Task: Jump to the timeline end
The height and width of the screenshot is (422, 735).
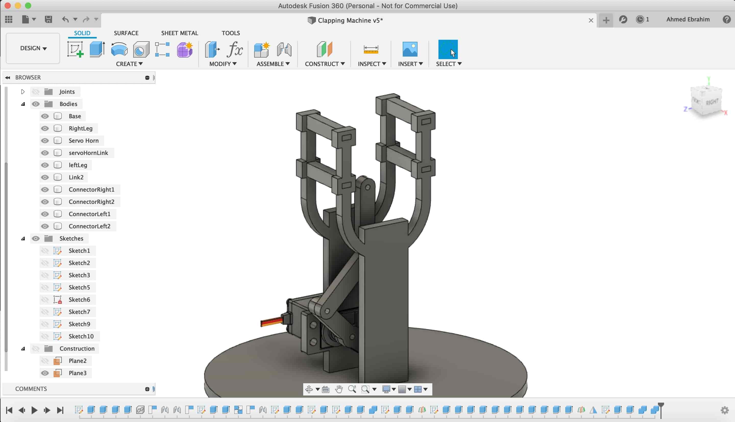Action: (60, 410)
